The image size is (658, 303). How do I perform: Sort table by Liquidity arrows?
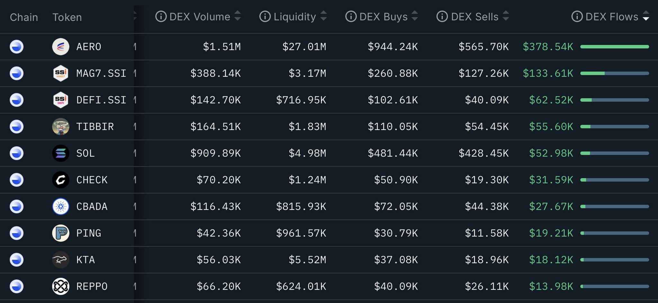point(324,16)
